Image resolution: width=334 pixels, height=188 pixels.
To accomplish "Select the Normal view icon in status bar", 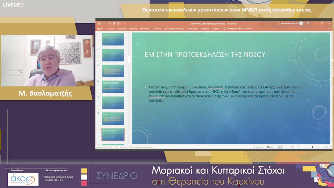I will click(x=280, y=147).
